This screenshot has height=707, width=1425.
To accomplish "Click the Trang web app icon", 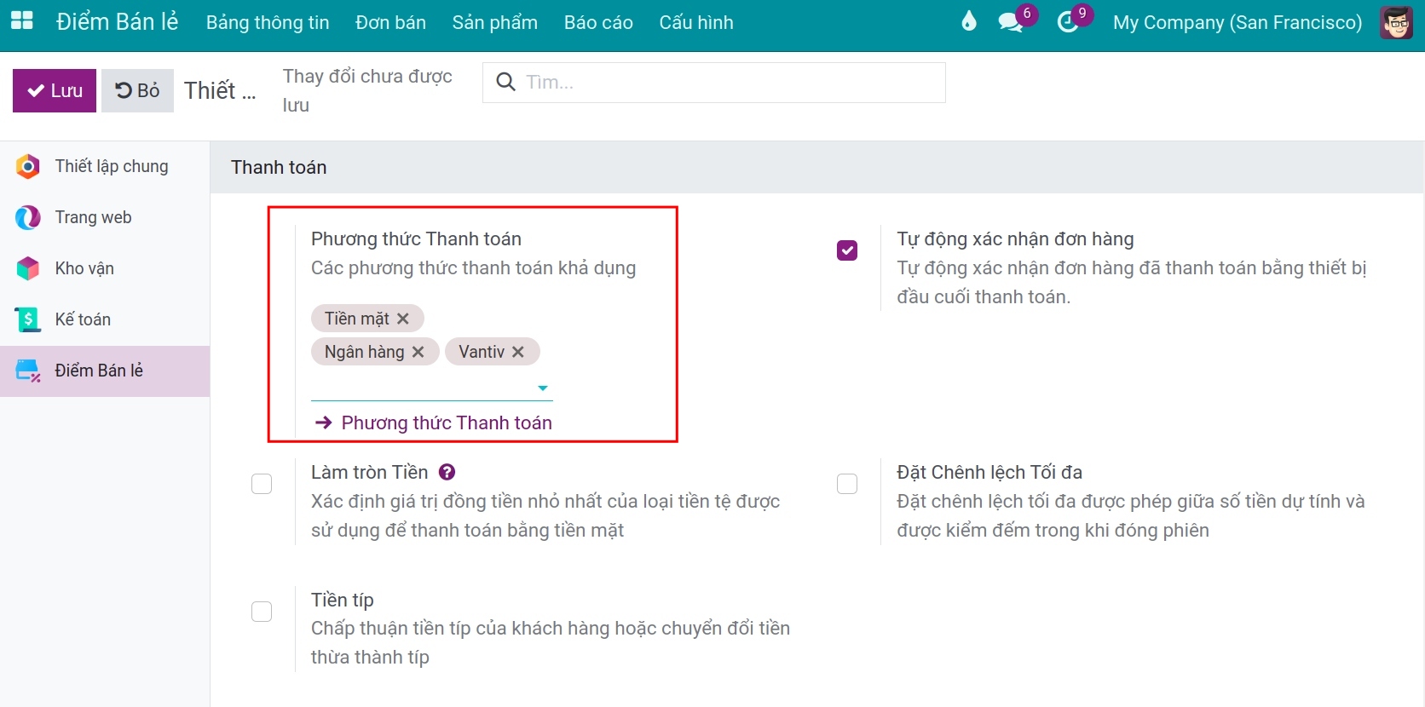I will (x=28, y=218).
